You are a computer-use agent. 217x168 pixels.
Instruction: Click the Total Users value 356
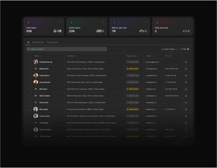(29, 31)
